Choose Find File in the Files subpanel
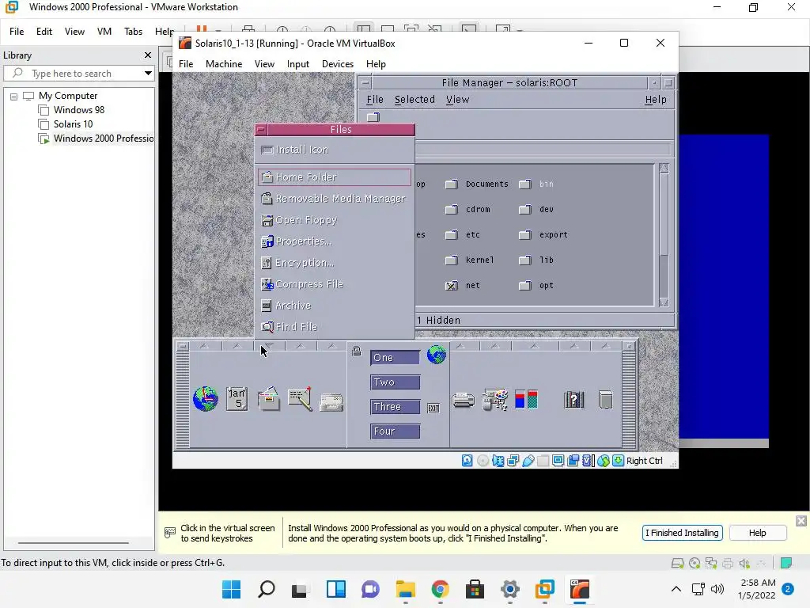The width and height of the screenshot is (810, 608). click(335, 327)
